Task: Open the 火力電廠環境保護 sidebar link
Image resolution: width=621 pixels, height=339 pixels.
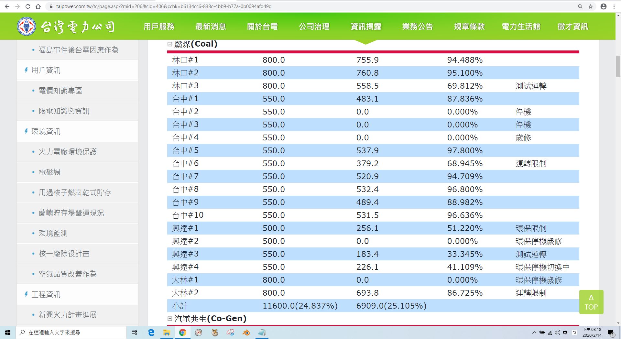Action: pos(68,152)
